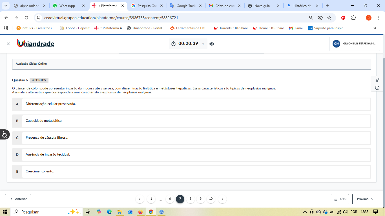Expand the timer dropdown arrow
385x216 pixels.
click(x=203, y=44)
